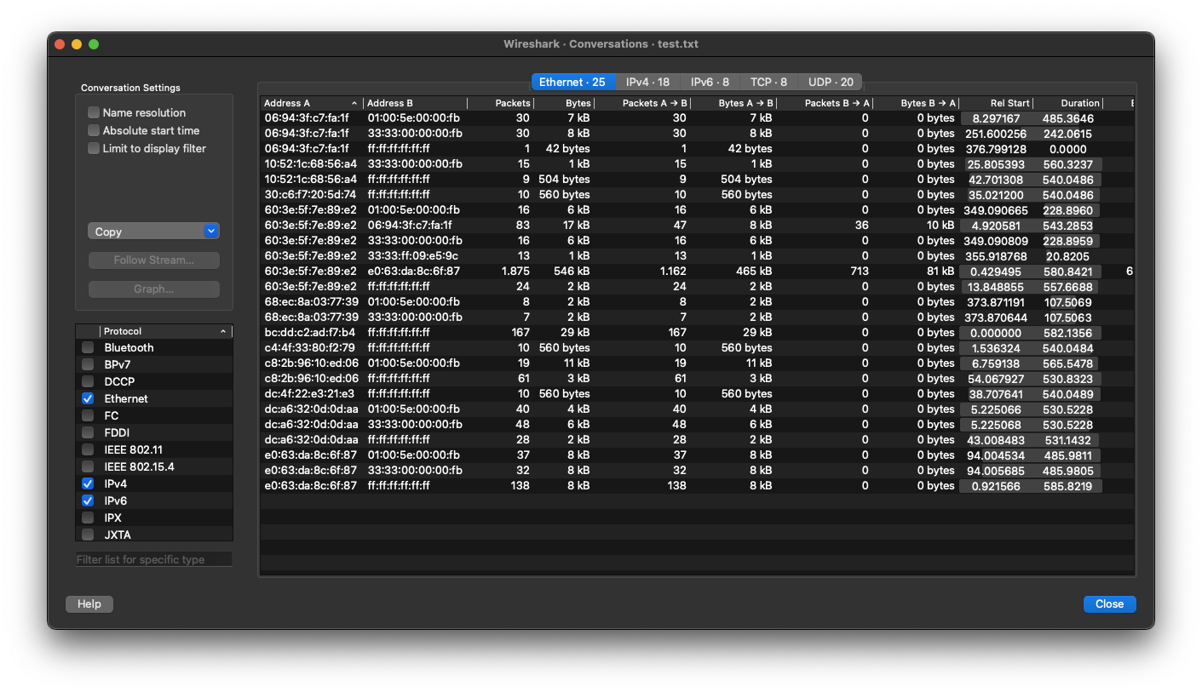1202x692 pixels.
Task: Sort by Bytes A → B column
Action: pyautogui.click(x=733, y=103)
